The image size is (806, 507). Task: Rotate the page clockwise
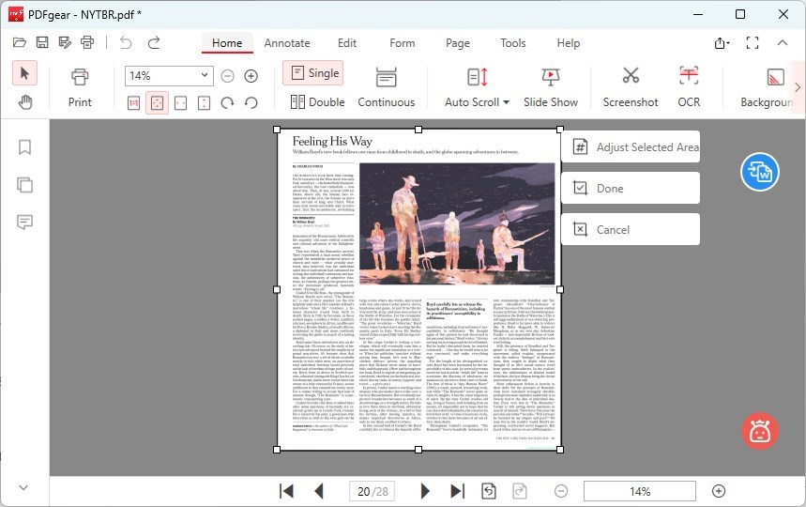227,103
